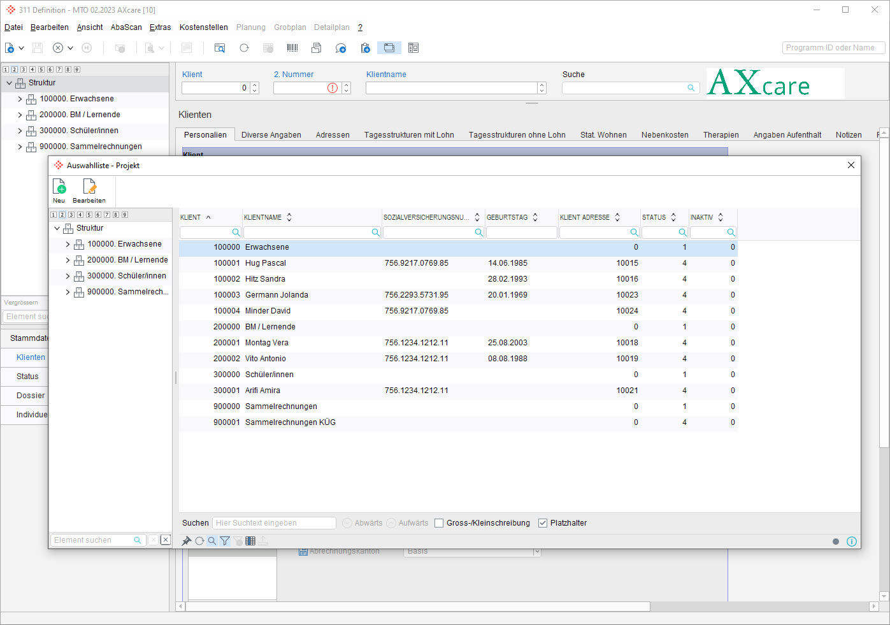Image resolution: width=890 pixels, height=625 pixels.
Task: Switch to Diverse Angaben tab
Action: tap(271, 135)
